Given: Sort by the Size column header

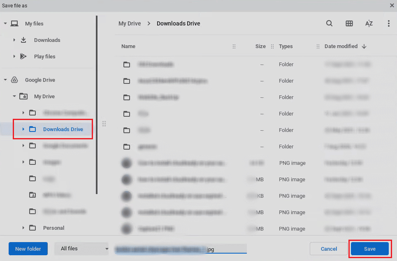Looking at the screenshot, I should [260, 46].
